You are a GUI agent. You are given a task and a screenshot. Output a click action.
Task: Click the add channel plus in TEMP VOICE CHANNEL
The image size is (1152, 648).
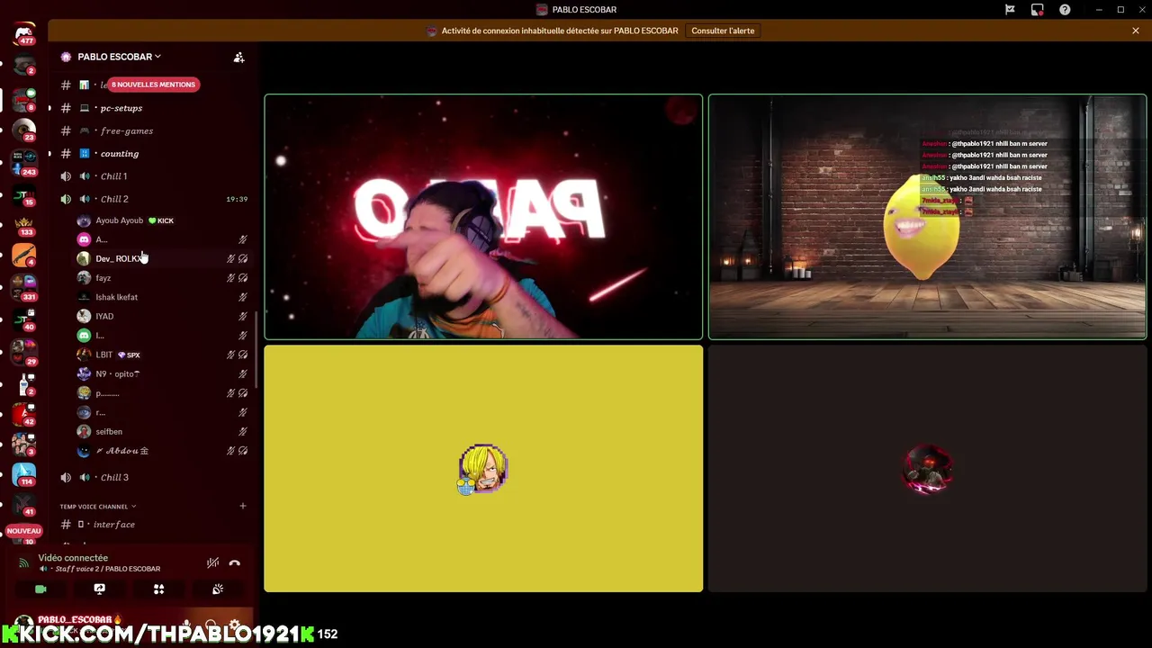click(243, 506)
